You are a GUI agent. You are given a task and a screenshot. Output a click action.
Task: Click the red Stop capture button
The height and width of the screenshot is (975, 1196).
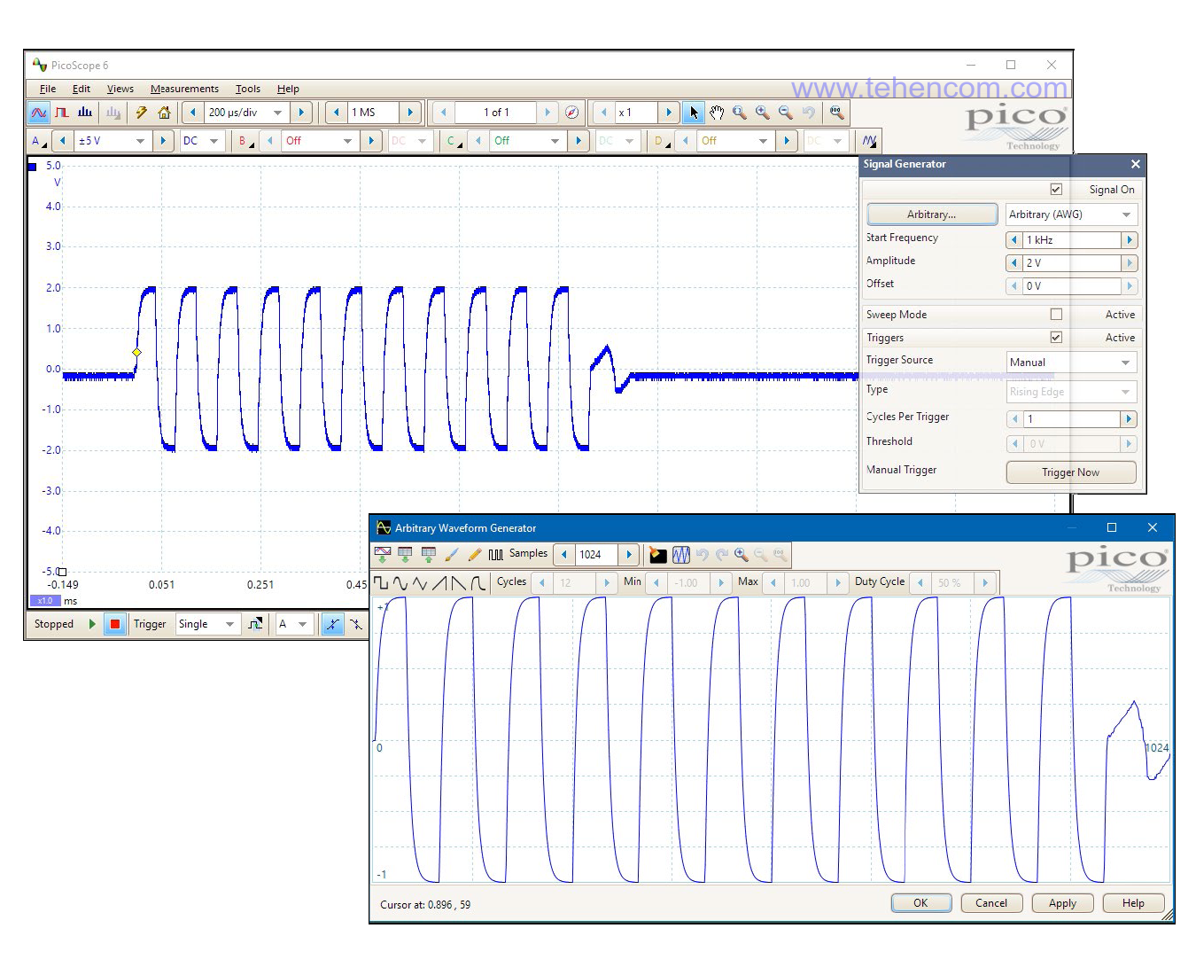coord(115,624)
